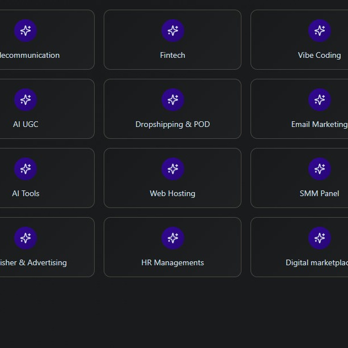Open the Fintech category label
This screenshot has height=348, width=348.
(172, 56)
